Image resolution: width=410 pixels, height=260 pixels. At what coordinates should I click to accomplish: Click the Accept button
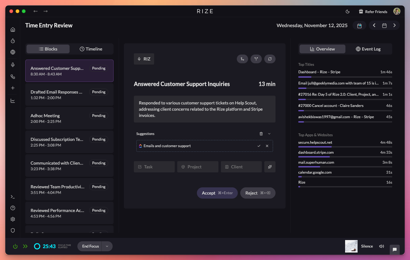pos(217,193)
